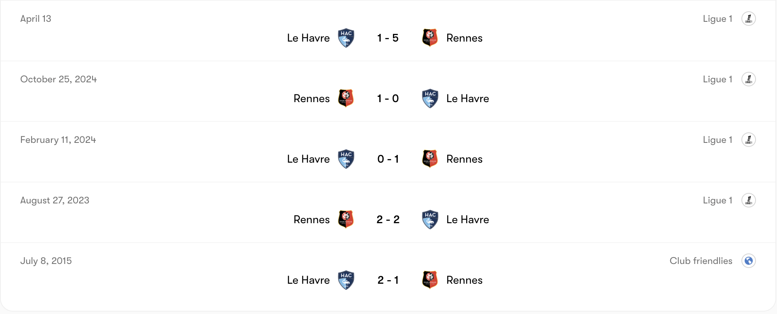Click the Club friendlies competition label
Viewport: 777px width, 314px height.
tap(701, 261)
